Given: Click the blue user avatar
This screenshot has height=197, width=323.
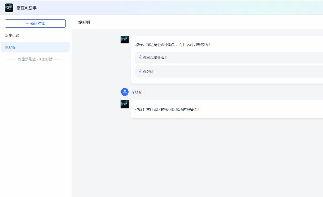Looking at the screenshot, I should (125, 92).
